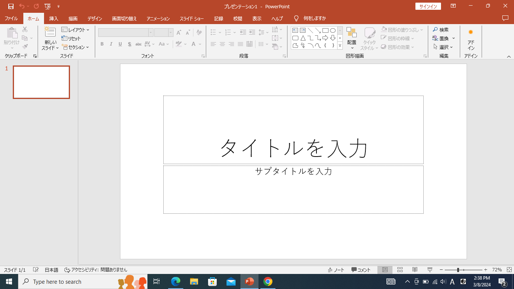Click the title placeholder (タイトルを入力)
The width and height of the screenshot is (514, 289).
293,130
